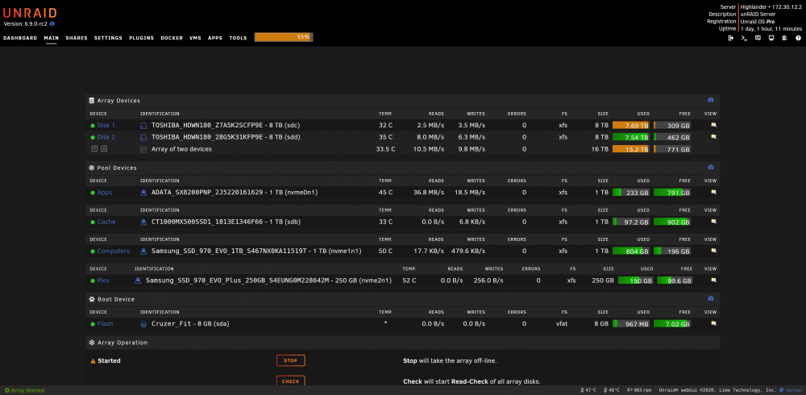Click the Disk 1 green status indicator
The height and width of the screenshot is (395, 806).
[x=93, y=126]
